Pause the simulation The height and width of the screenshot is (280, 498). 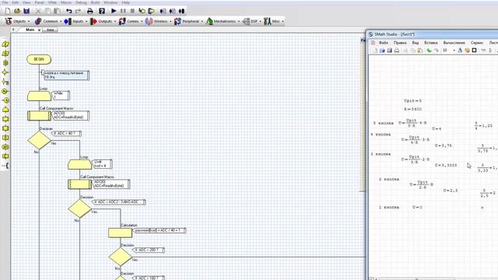pos(123,11)
